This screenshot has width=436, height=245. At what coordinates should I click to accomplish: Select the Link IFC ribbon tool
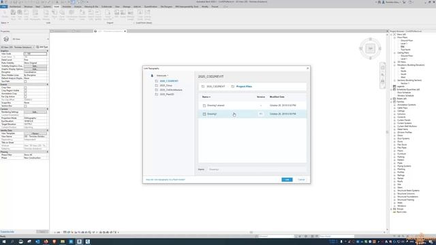pos(20,14)
